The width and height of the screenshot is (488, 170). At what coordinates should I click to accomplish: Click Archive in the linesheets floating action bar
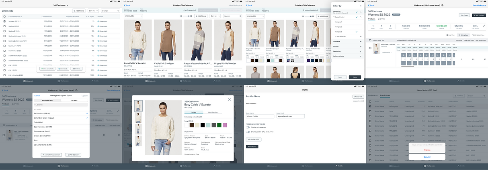[x=77, y=69]
